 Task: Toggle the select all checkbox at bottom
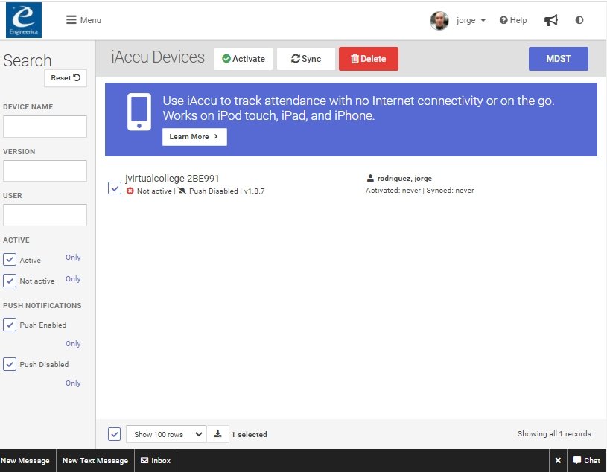coord(115,434)
